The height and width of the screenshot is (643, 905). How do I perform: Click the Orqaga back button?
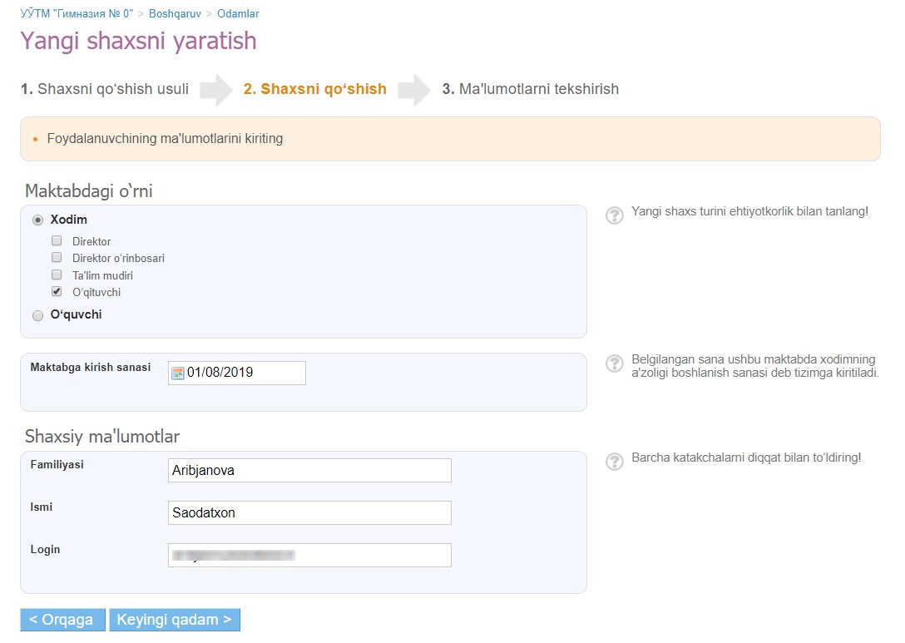coord(63,620)
